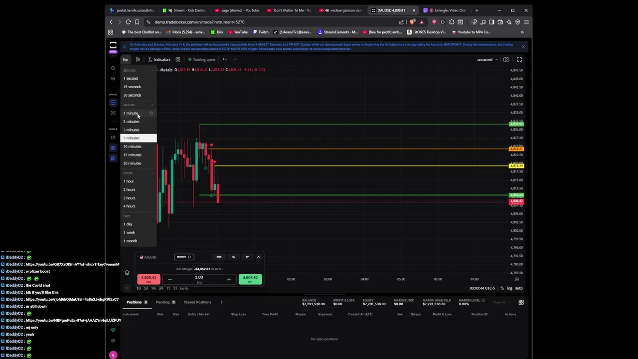Screen dimensions: 638x359
Task: Open the candlestick chart type selector
Action: click(x=138, y=59)
